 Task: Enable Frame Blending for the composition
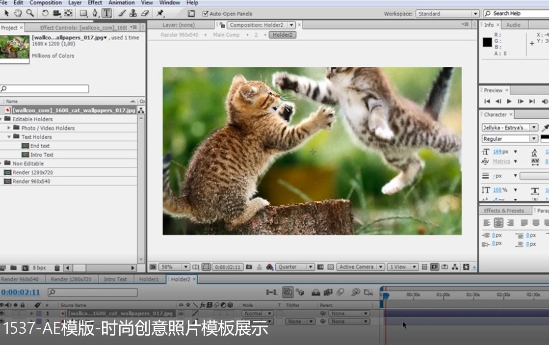coord(328,292)
